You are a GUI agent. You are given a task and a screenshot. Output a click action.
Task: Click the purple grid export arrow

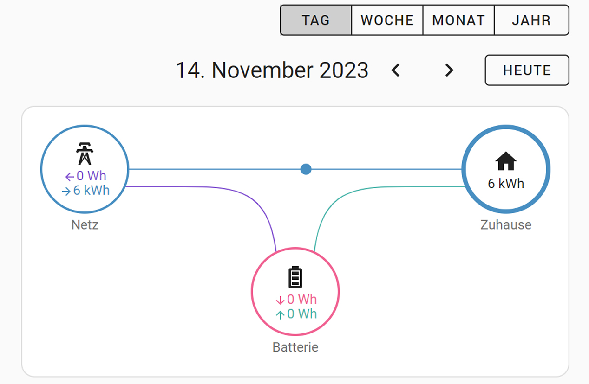pos(70,177)
